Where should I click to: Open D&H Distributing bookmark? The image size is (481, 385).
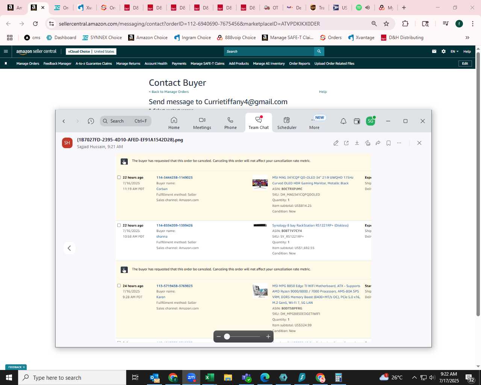(402, 38)
